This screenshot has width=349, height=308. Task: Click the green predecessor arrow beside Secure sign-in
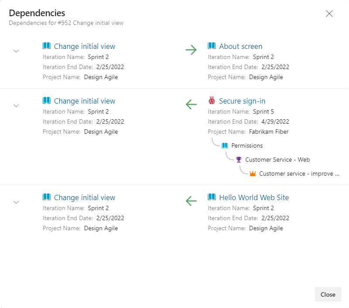191,104
